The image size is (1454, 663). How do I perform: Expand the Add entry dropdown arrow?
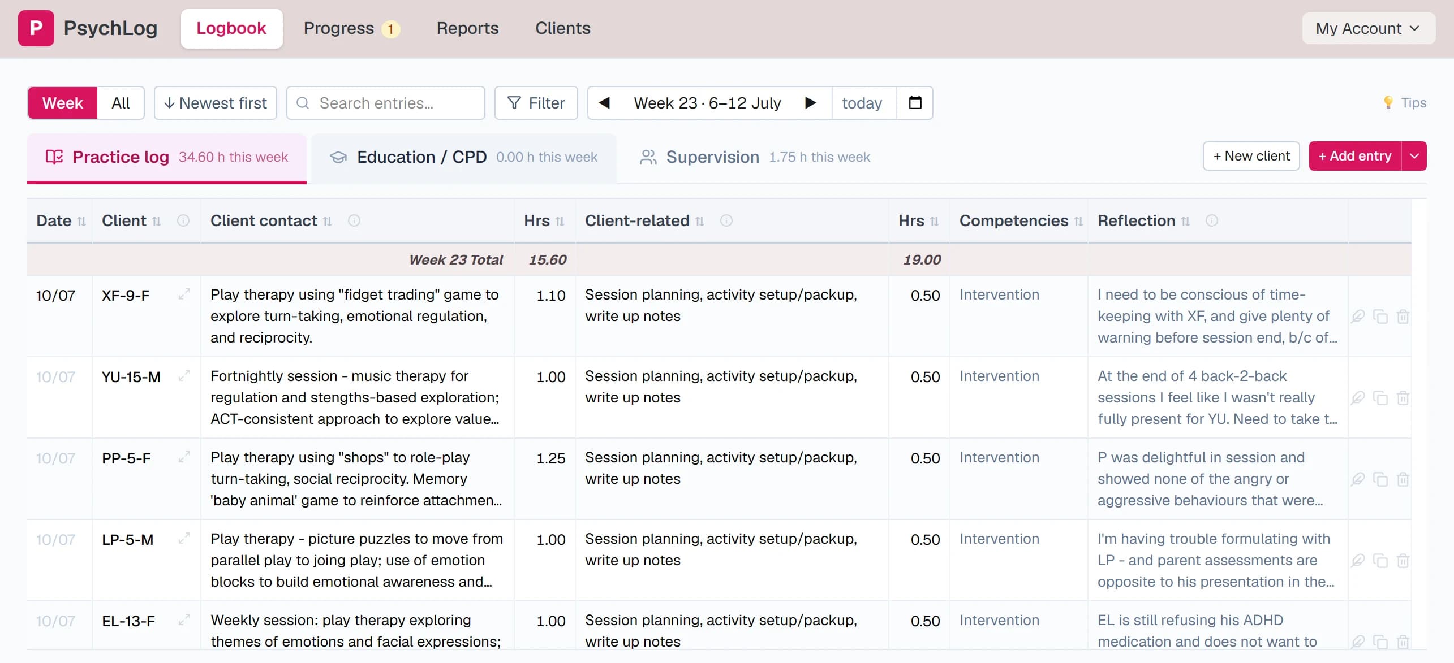point(1414,156)
